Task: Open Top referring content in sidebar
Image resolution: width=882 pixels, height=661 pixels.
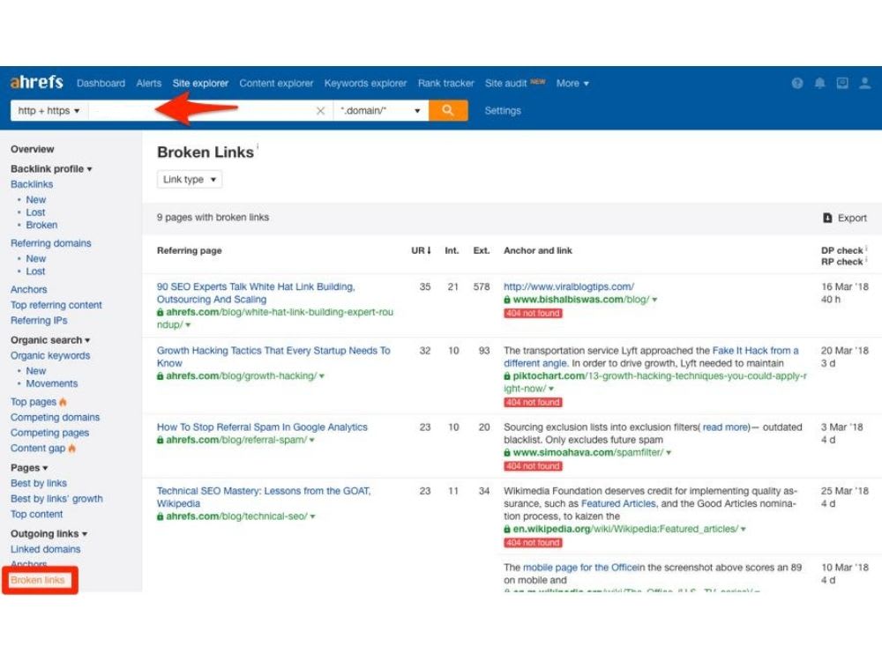Action: [x=56, y=305]
